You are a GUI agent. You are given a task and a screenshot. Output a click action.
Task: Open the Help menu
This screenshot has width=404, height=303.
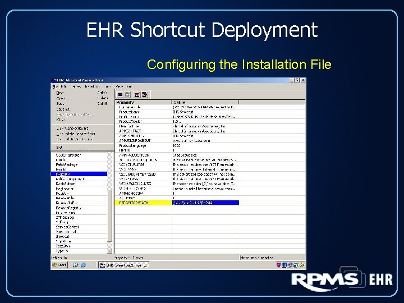[129, 86]
